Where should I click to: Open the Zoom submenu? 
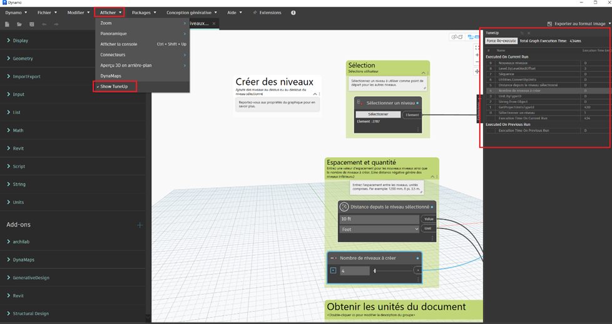[x=143, y=23]
